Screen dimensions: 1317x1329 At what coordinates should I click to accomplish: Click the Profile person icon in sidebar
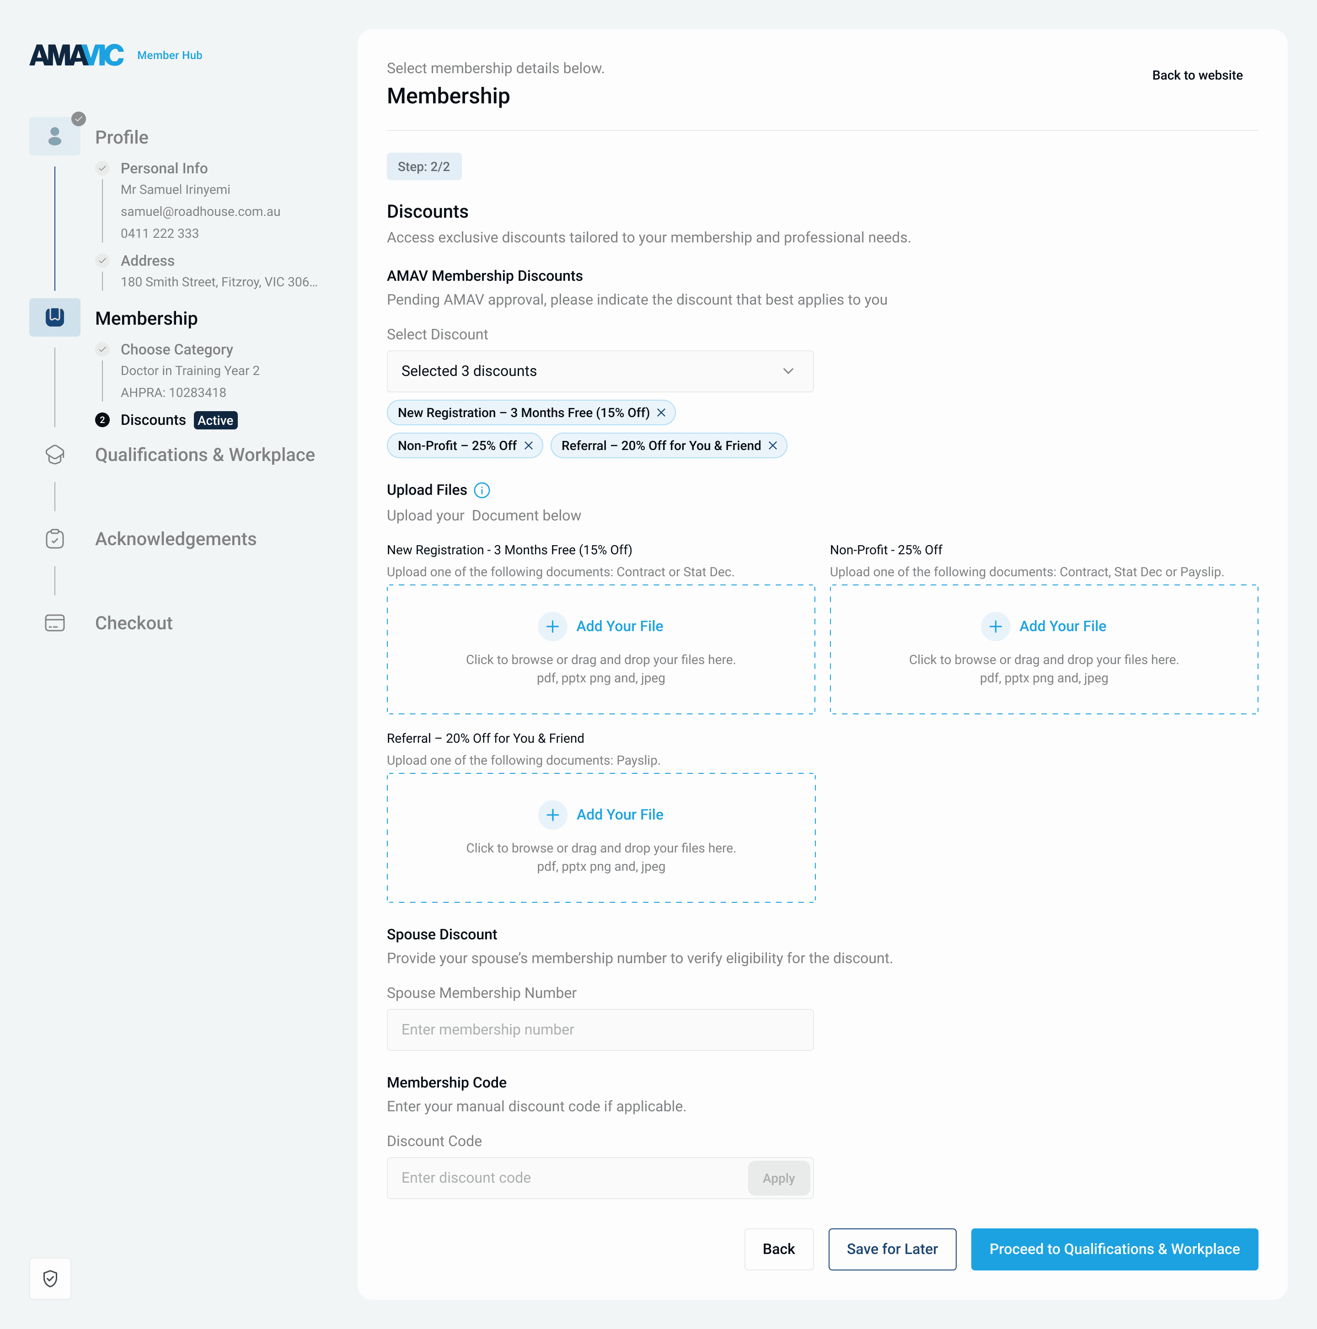tap(54, 136)
